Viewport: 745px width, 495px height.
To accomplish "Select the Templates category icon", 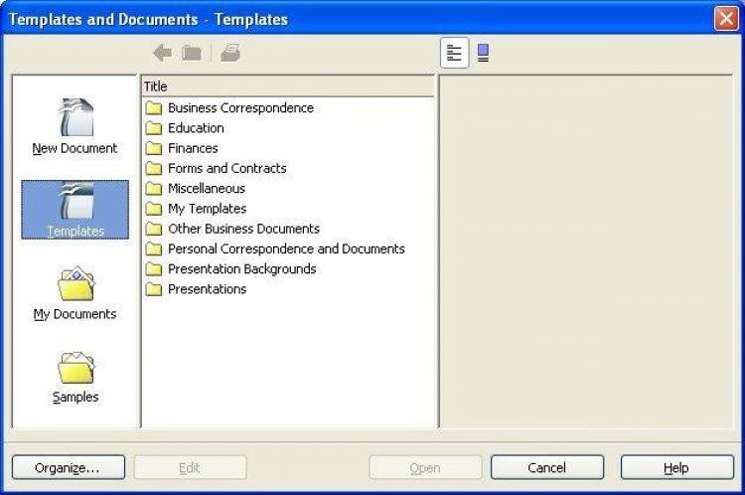I will (x=74, y=209).
